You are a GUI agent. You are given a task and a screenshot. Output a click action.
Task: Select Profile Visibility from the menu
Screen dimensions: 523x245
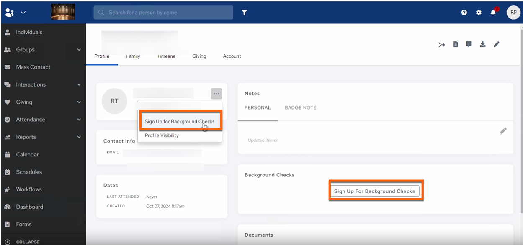pos(162,135)
